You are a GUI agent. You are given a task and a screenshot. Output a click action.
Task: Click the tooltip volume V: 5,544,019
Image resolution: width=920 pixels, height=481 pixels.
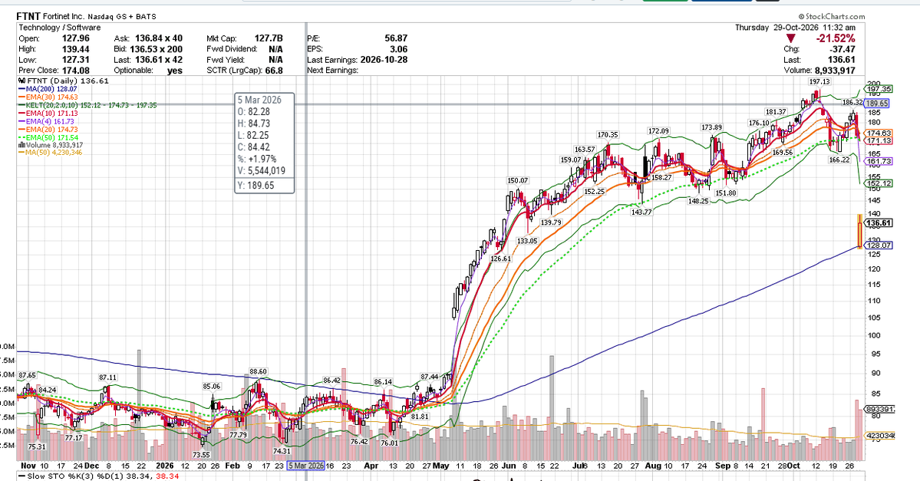[262, 171]
